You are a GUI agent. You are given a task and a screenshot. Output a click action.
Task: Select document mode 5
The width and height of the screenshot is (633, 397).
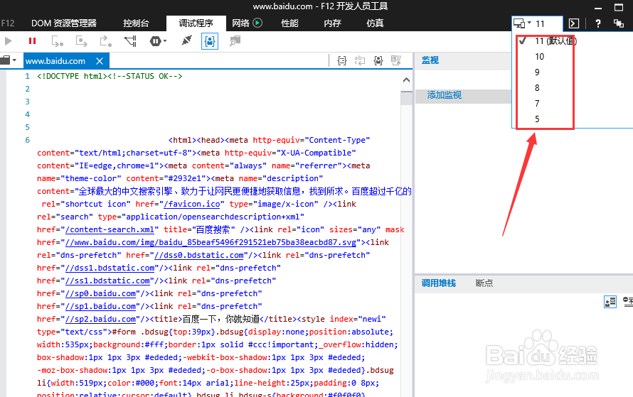pyautogui.click(x=537, y=119)
